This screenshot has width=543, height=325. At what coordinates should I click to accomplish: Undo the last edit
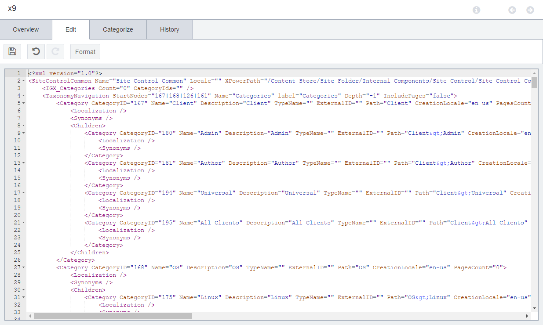coord(36,51)
